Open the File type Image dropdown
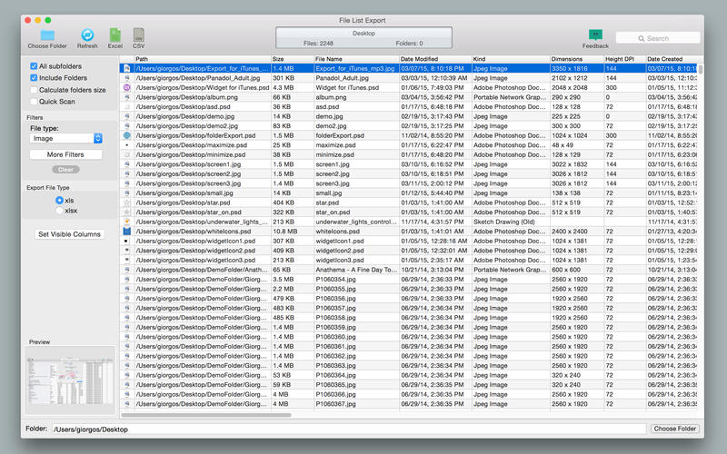 98,139
